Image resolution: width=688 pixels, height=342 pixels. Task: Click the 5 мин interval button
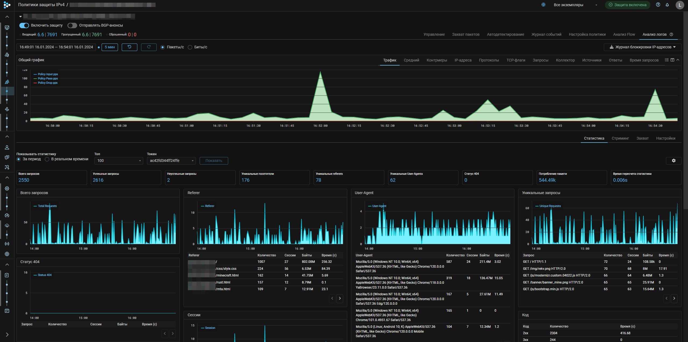coord(110,47)
